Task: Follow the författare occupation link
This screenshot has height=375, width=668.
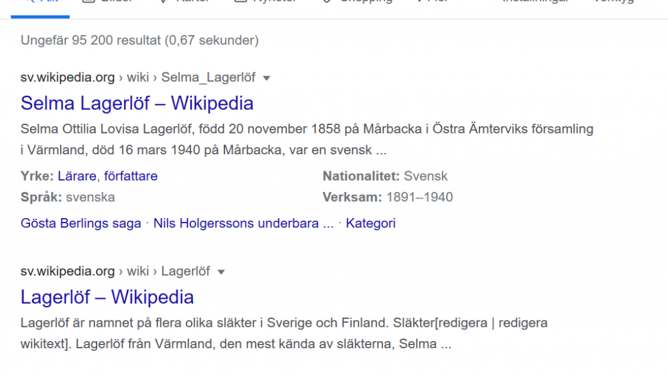Action: pos(130,176)
